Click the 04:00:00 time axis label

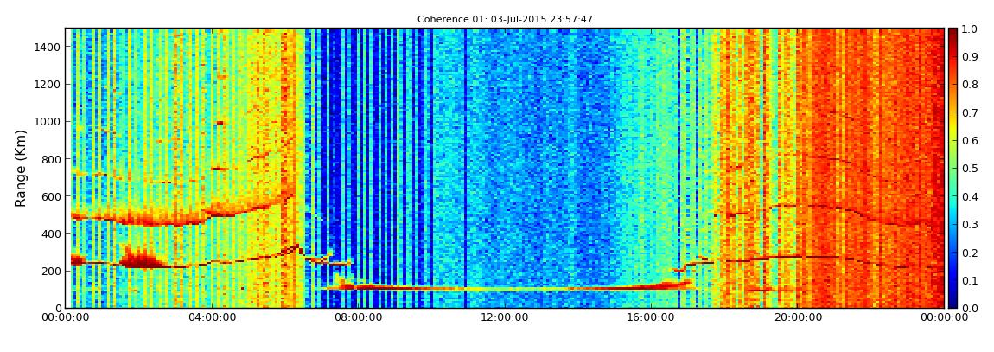point(212,317)
